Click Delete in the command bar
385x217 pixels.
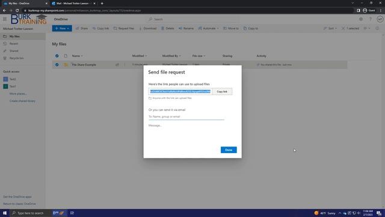[x=168, y=28]
